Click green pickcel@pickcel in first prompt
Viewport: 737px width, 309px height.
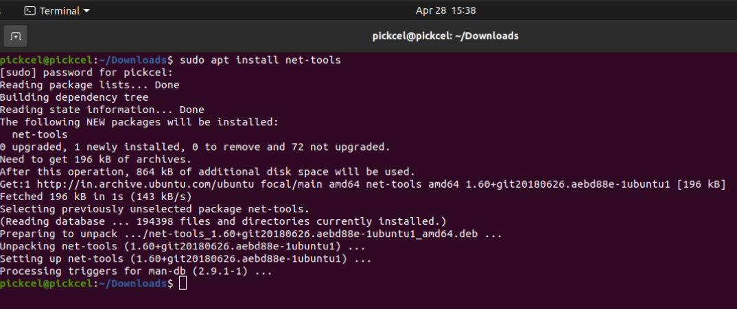[47, 60]
